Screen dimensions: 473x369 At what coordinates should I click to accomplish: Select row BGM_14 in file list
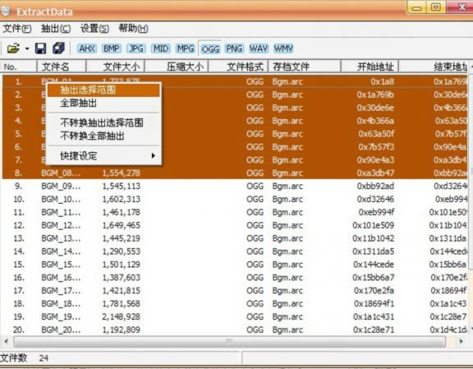[x=236, y=251]
